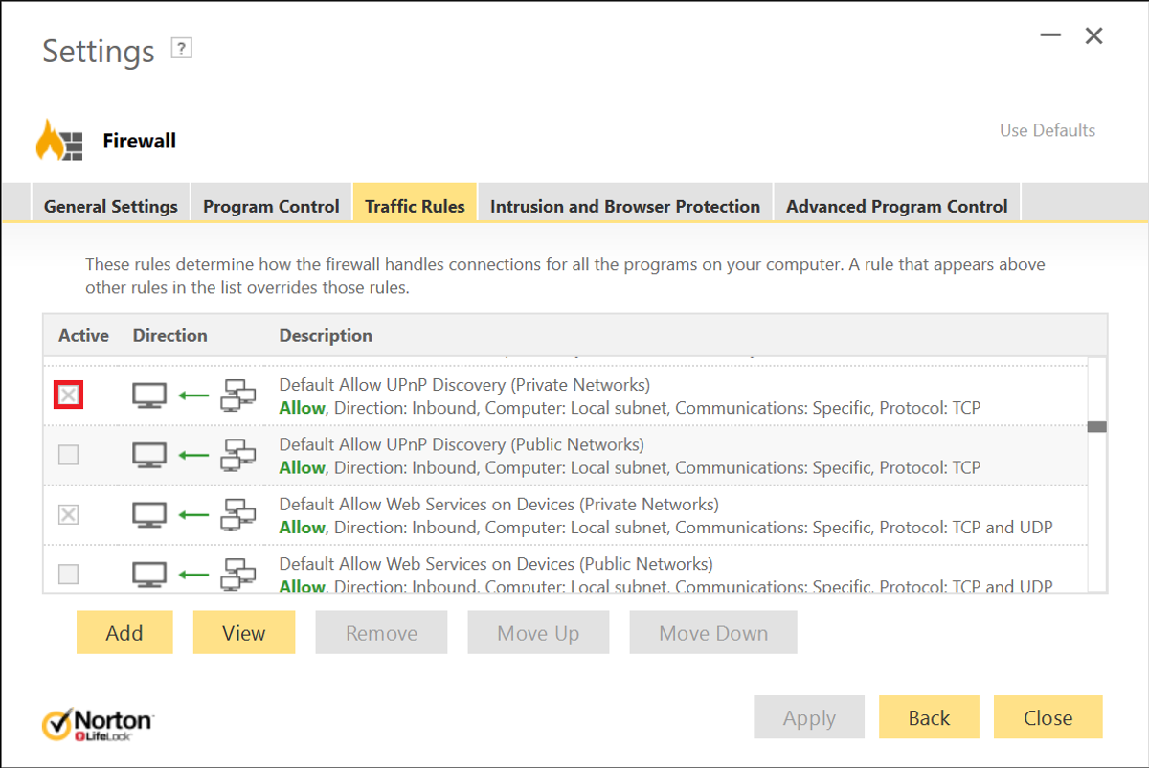Screen dimensions: 1149x768
Task: Click the computer icon for UPnP Discovery Private rule
Action: click(x=149, y=395)
